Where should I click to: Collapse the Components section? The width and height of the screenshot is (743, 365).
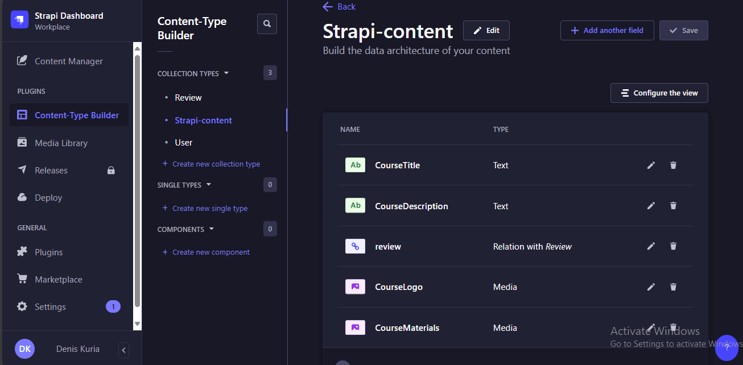tap(186, 229)
